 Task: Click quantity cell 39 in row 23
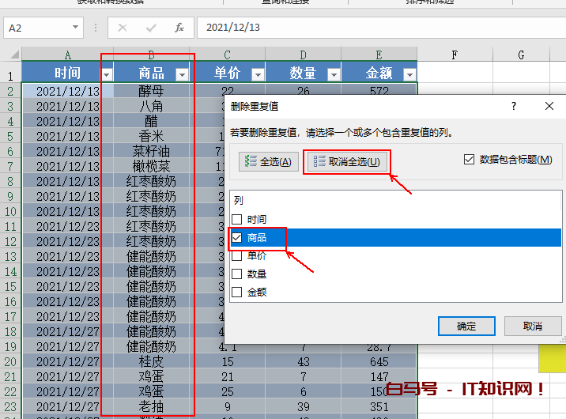[304, 406]
